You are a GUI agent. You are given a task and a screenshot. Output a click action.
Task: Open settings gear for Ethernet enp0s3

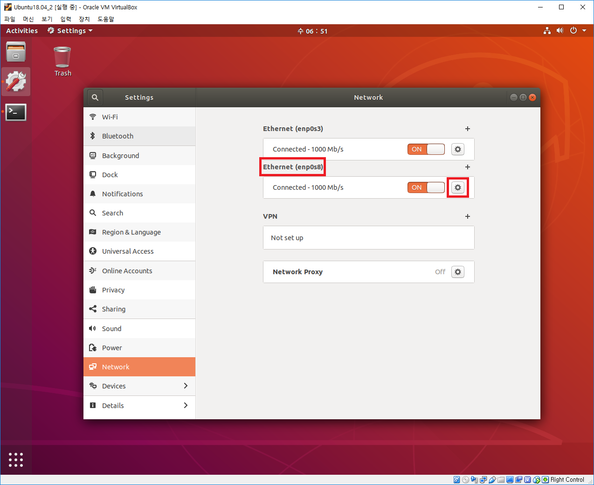point(458,149)
